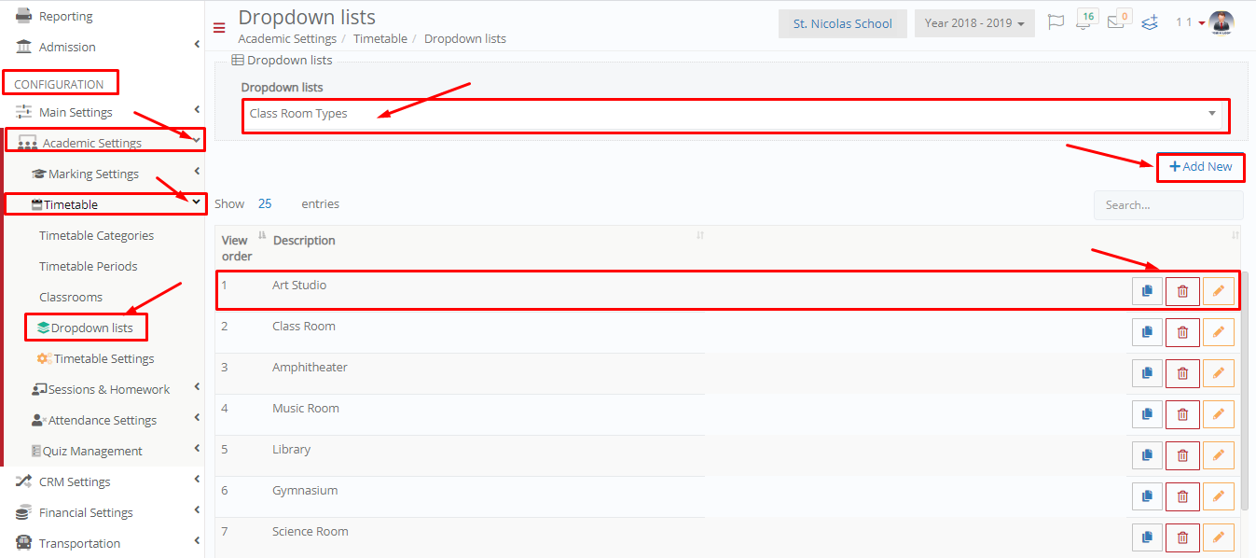Screen dimensions: 1256x558
Task: Open the Class Room Types dropdown
Action: tap(735, 114)
